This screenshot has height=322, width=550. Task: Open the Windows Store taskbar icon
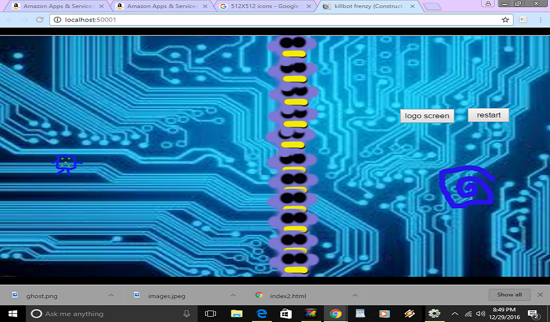[x=286, y=313]
